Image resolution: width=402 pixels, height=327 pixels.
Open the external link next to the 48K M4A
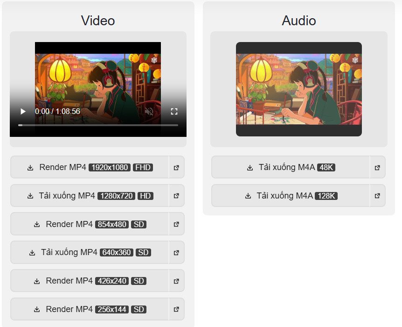pyautogui.click(x=377, y=167)
